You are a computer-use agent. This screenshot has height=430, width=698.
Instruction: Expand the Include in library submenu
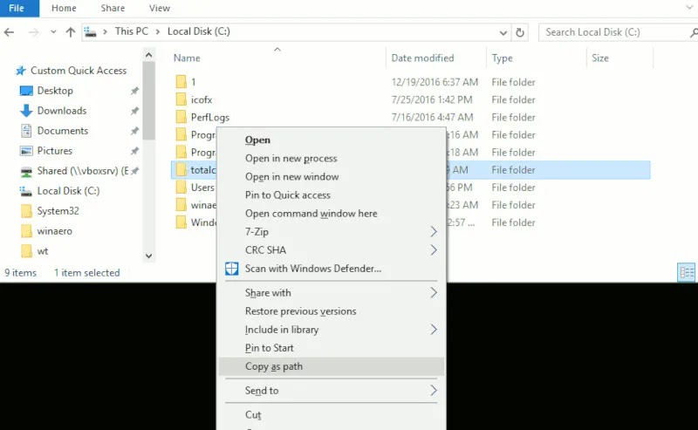[x=332, y=330]
